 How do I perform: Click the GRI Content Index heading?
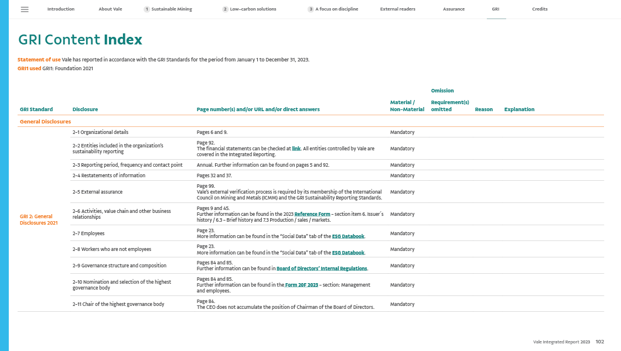click(x=80, y=40)
